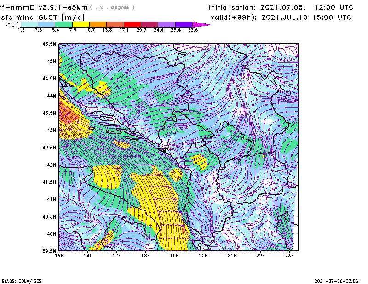Select the green 5.4–7.9 legend swatch
The width and height of the screenshot is (368, 284).
63,24
